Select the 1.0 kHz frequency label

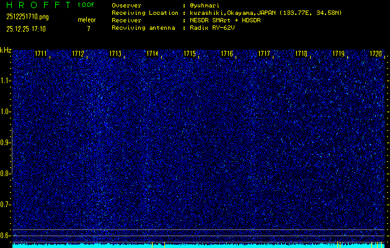tap(6, 112)
